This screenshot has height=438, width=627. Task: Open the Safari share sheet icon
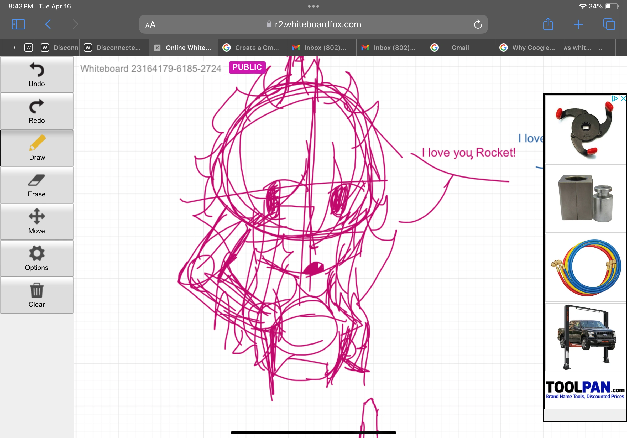(x=548, y=24)
